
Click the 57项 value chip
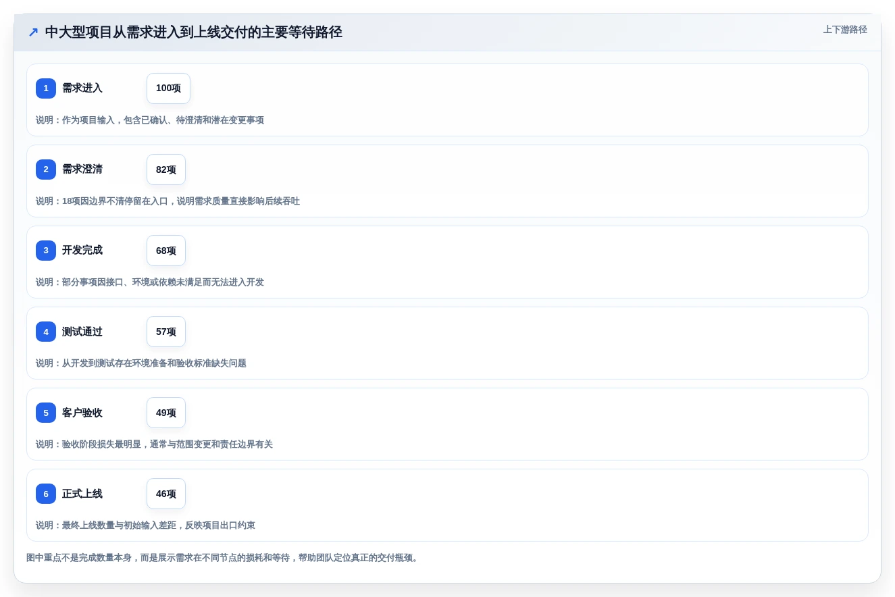(166, 332)
